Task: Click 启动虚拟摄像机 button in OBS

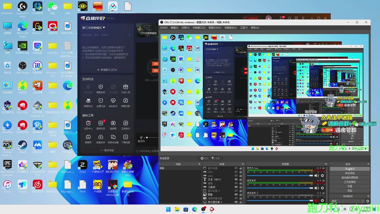Action: pyautogui.click(x=350, y=177)
